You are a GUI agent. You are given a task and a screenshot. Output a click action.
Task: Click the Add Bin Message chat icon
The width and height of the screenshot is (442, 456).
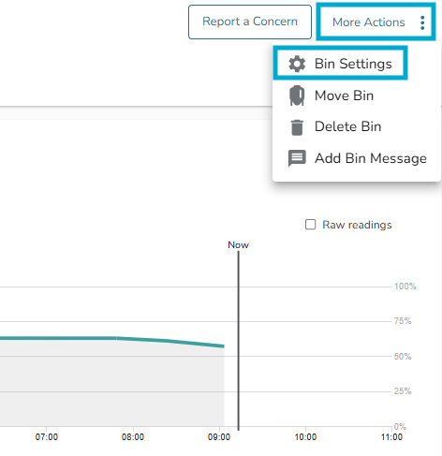tap(297, 158)
